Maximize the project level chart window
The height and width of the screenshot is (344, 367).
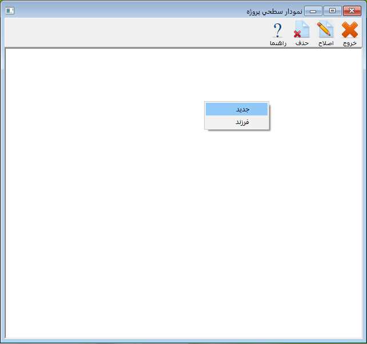click(332, 11)
